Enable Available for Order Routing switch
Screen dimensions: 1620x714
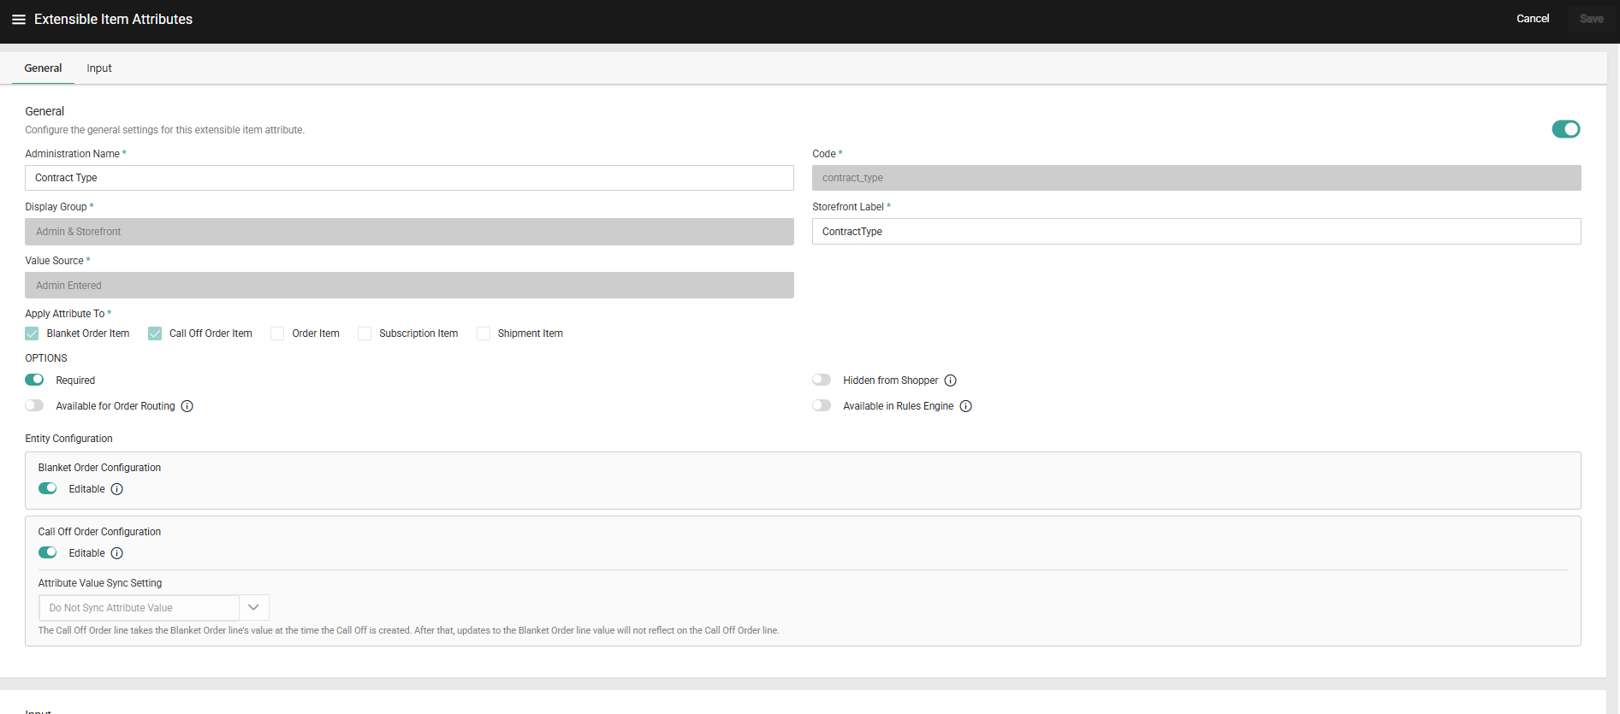pyautogui.click(x=34, y=405)
